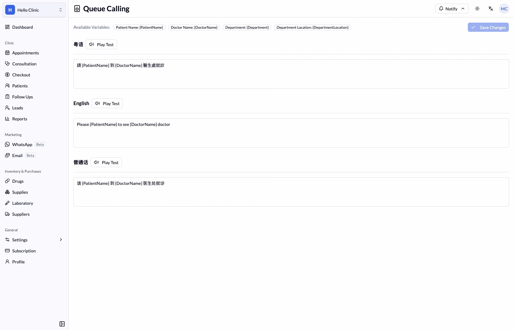Image resolution: width=514 pixels, height=330 pixels.
Task: Click the Appointments calendar icon
Action: [7, 53]
